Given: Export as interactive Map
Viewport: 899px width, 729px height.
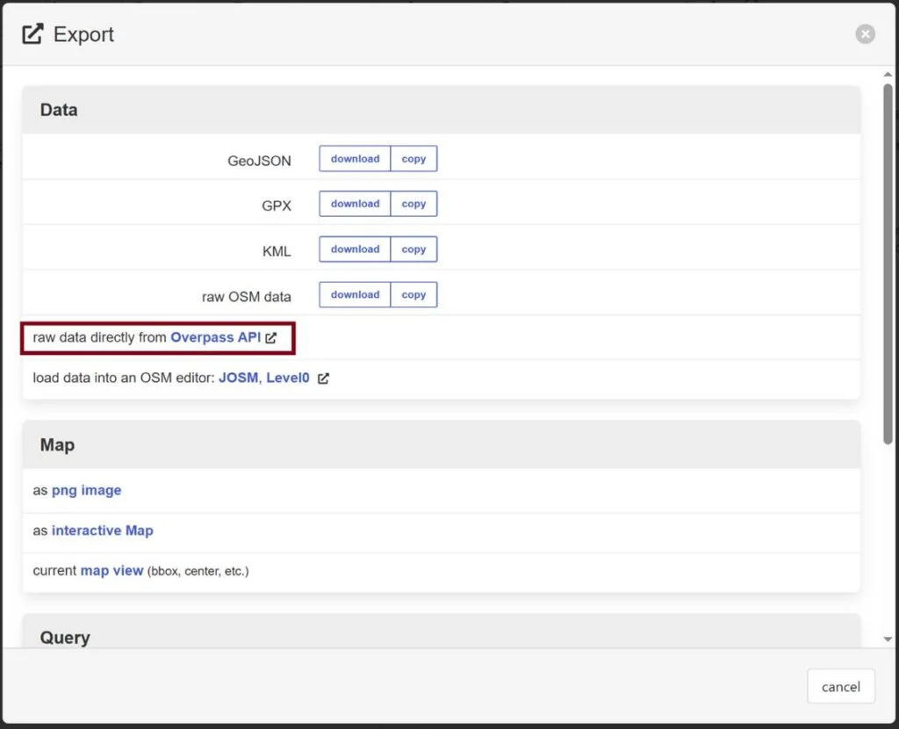Looking at the screenshot, I should [102, 531].
